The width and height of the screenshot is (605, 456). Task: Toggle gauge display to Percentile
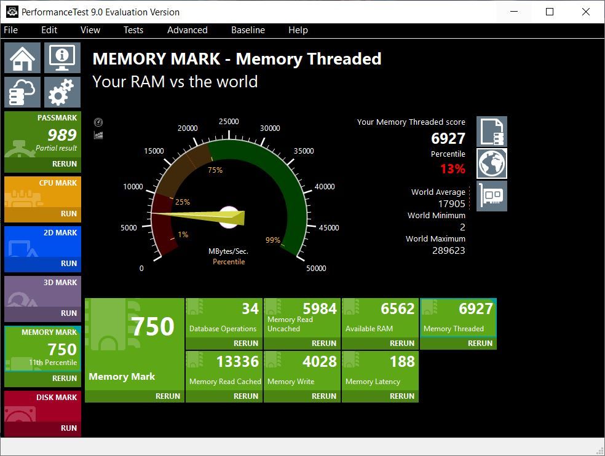tap(229, 261)
